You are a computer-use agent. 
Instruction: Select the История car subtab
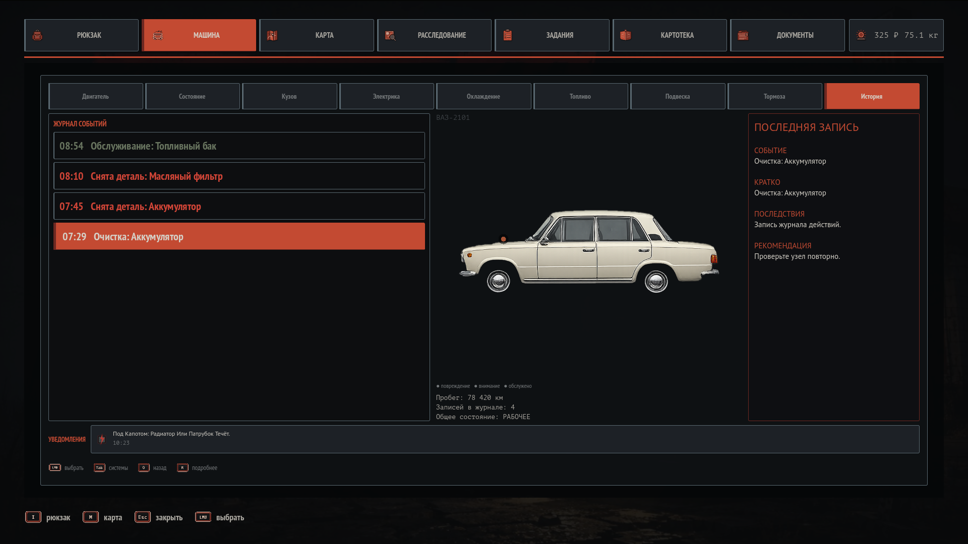(x=872, y=96)
